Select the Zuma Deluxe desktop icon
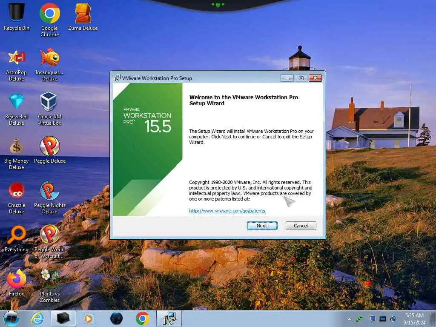This screenshot has width=436, height=327. click(x=83, y=17)
